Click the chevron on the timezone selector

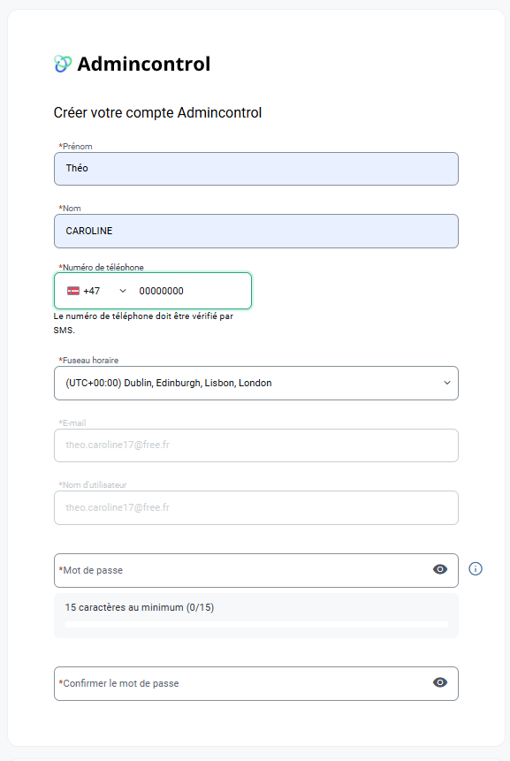pyautogui.click(x=446, y=383)
